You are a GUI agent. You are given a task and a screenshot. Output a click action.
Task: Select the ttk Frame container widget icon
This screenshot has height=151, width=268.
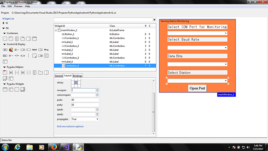(x=5, y=39)
